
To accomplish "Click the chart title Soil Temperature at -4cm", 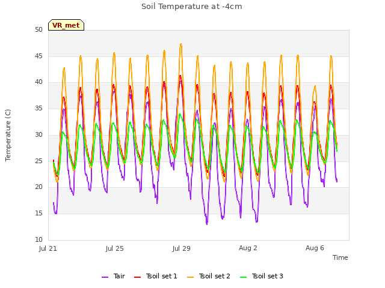I will [x=192, y=7].
